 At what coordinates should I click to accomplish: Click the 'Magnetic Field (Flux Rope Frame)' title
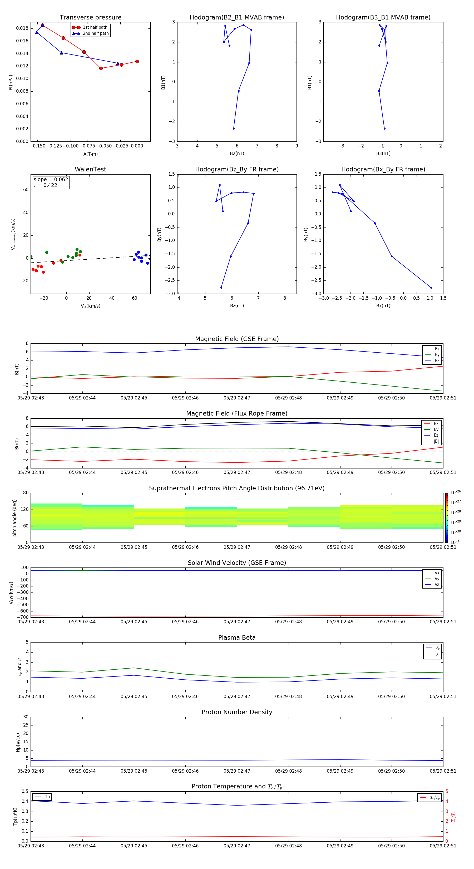[237, 414]
